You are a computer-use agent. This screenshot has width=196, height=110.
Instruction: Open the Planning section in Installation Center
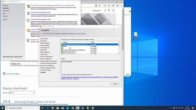pyautogui.click(x=5, y=5)
